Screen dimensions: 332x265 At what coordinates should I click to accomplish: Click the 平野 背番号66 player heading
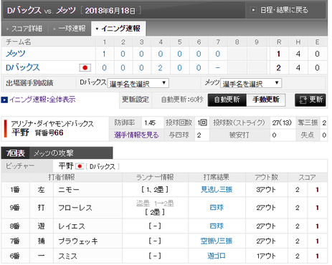coord(37,132)
